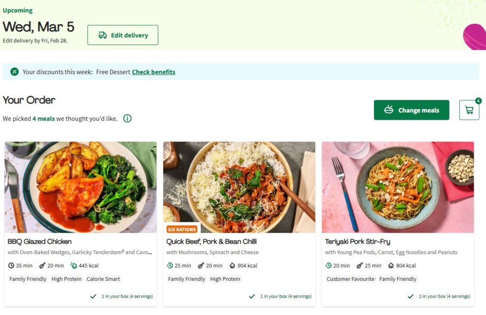
Task: Click the 20 min timer icon on Teriyaki Pork
Action: click(328, 266)
